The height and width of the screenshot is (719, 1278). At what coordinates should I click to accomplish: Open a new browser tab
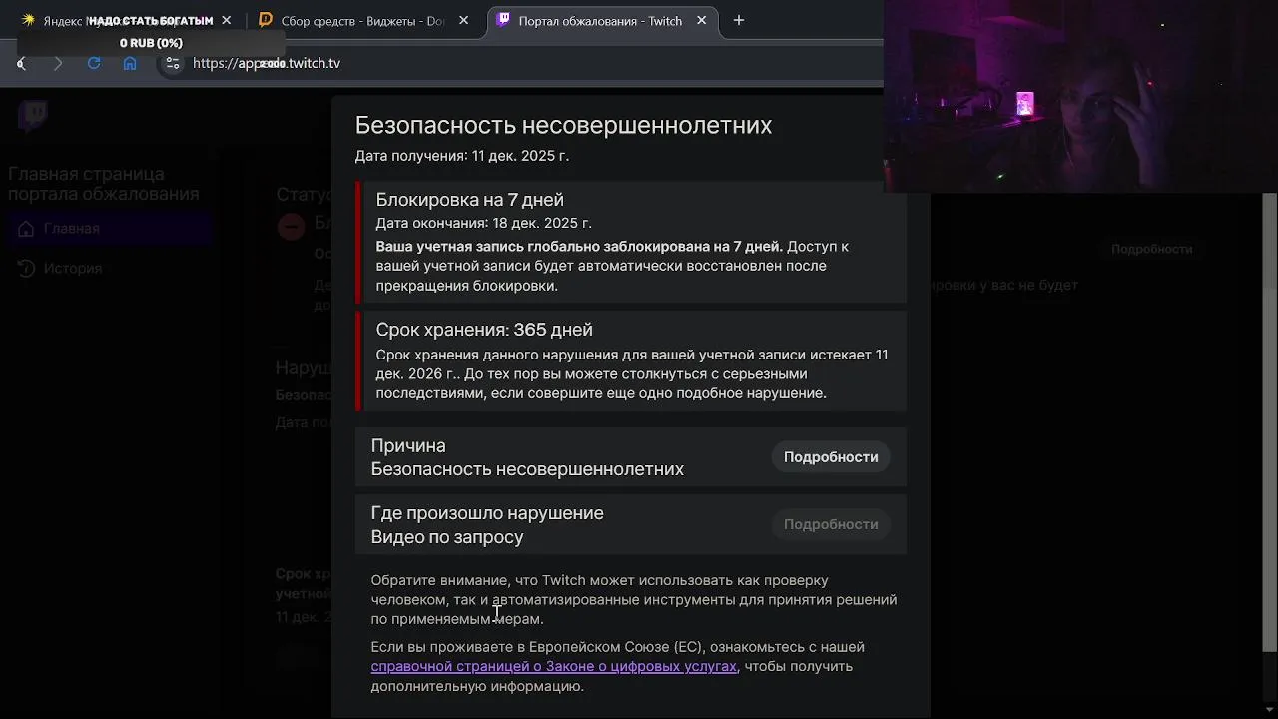pos(739,20)
